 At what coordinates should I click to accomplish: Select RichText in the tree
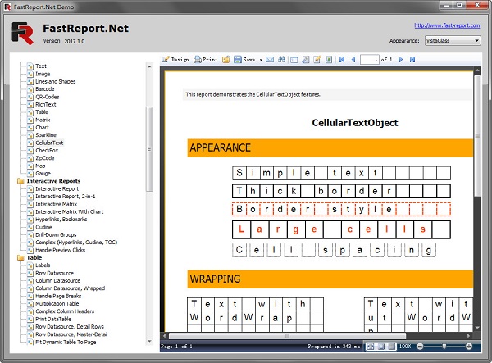(x=45, y=104)
